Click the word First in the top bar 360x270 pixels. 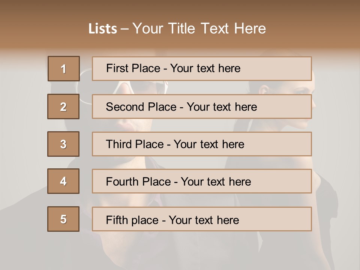(x=117, y=68)
